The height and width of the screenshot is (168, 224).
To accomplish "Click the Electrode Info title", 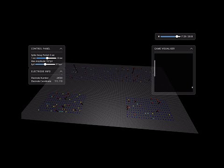I will pos(41,71).
